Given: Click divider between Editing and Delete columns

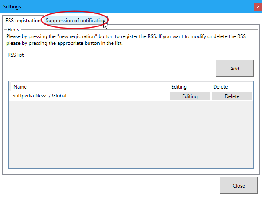Looking at the screenshot, I should (211, 87).
